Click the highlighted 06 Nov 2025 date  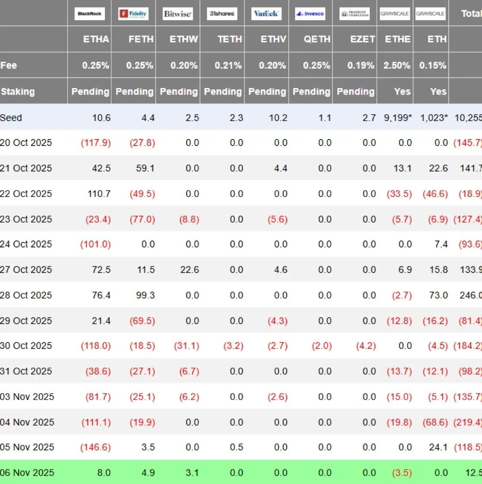(x=27, y=472)
